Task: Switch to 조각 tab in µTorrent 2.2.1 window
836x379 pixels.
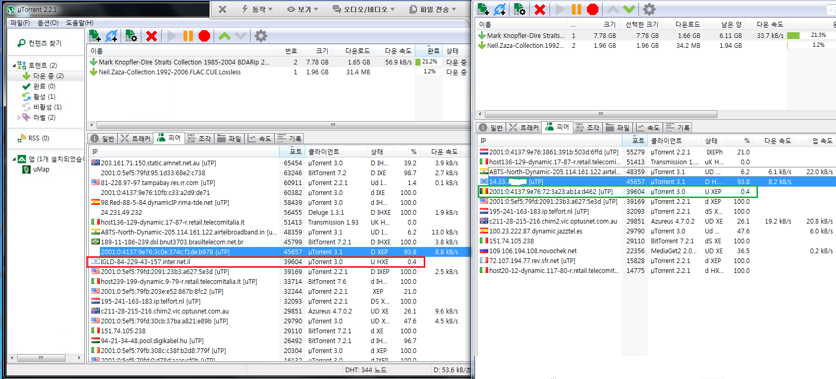Action: (x=199, y=138)
